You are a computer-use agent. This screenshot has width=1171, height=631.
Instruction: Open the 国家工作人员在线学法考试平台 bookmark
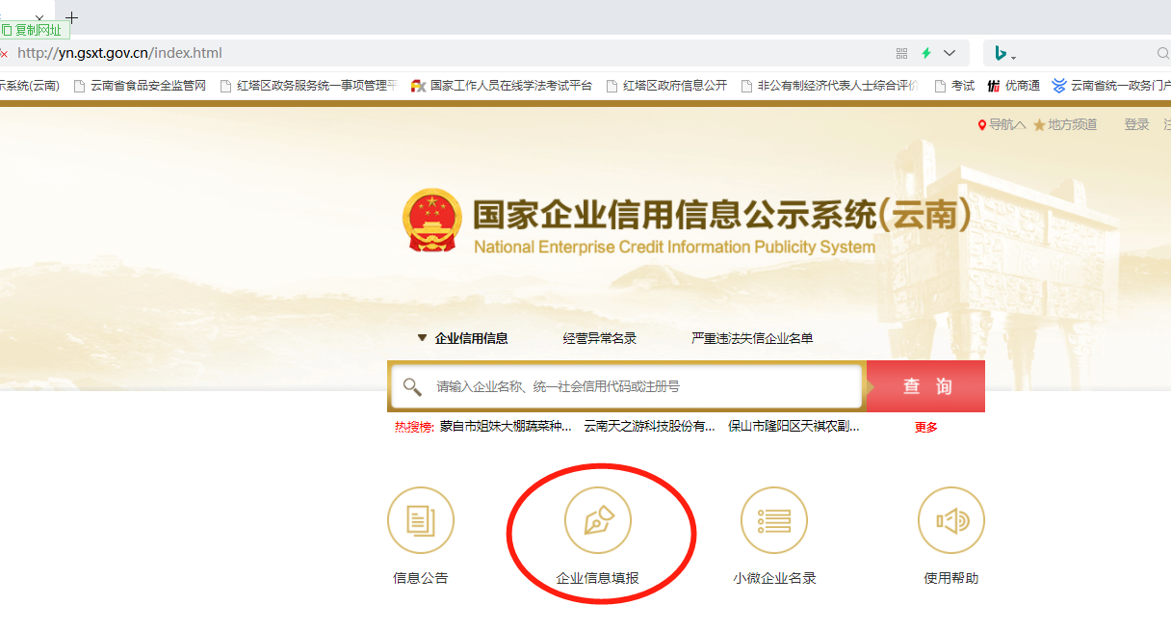[x=501, y=86]
